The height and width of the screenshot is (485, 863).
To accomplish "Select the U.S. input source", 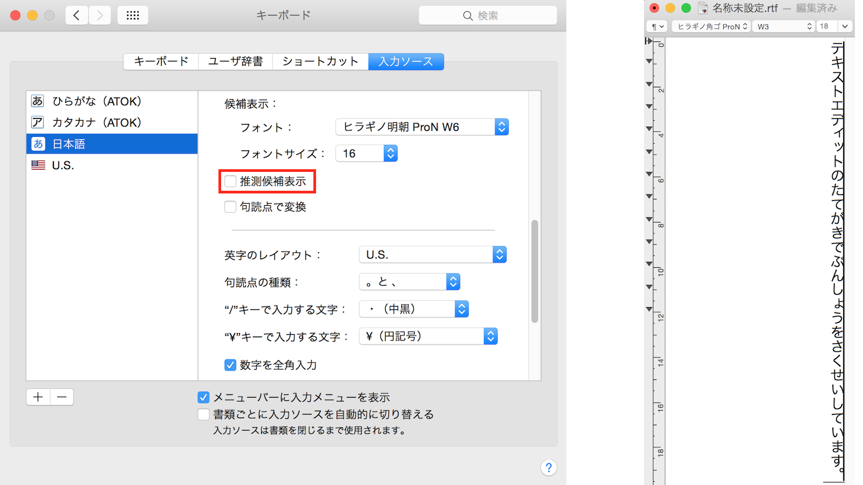I will pos(112,165).
